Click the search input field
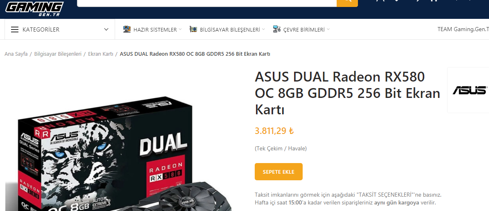The image size is (489, 211). [x=207, y=3]
